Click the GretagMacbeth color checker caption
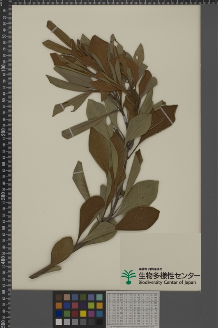Viewport: 218px width, 328px height. (133, 326)
